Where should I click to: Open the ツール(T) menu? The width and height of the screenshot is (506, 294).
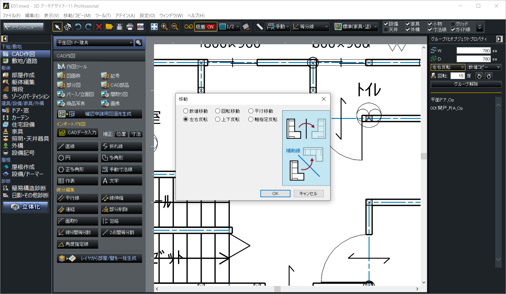[x=103, y=15]
